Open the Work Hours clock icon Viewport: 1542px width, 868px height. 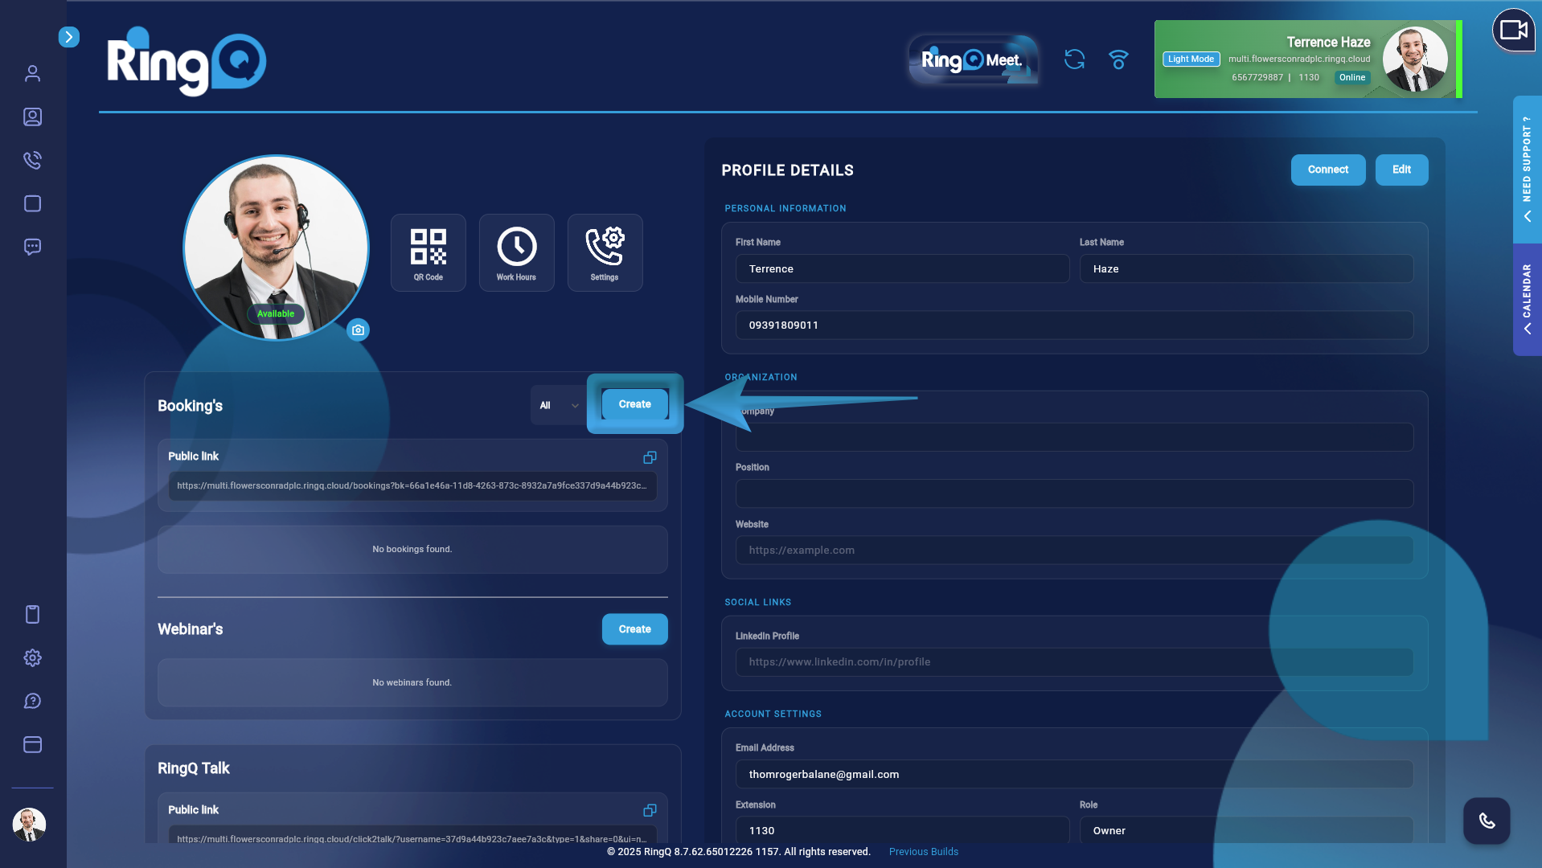[516, 252]
